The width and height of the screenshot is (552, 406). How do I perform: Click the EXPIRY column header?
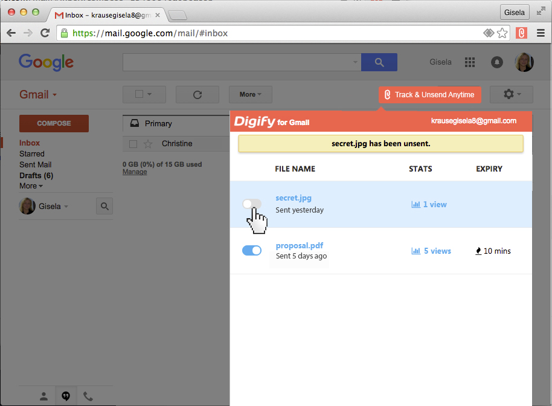tap(489, 169)
